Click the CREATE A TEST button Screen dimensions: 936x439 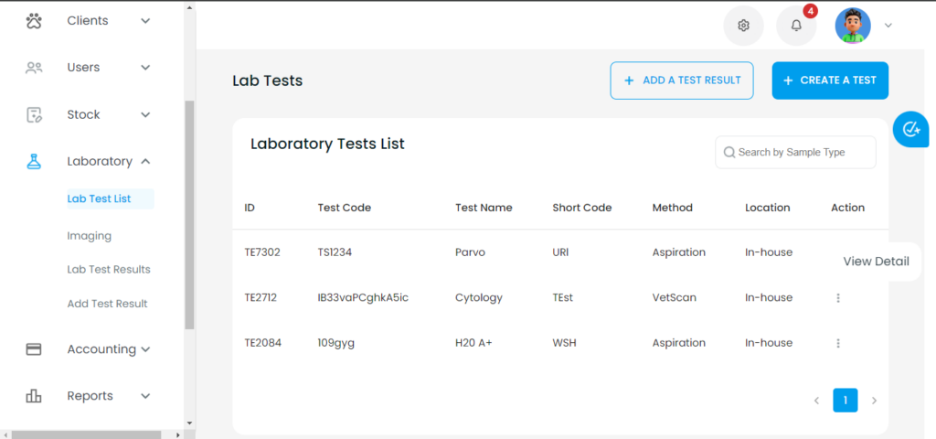pyautogui.click(x=830, y=80)
